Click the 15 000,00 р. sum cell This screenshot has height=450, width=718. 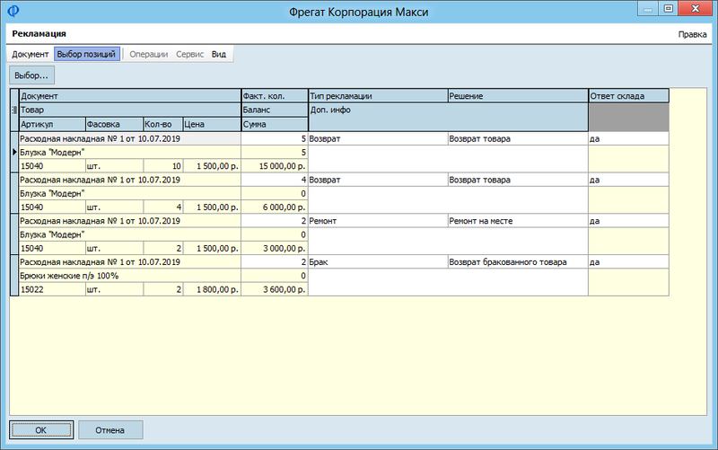(x=275, y=166)
